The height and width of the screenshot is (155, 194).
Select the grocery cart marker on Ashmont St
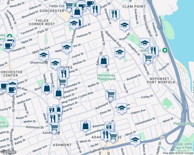click(x=110, y=95)
